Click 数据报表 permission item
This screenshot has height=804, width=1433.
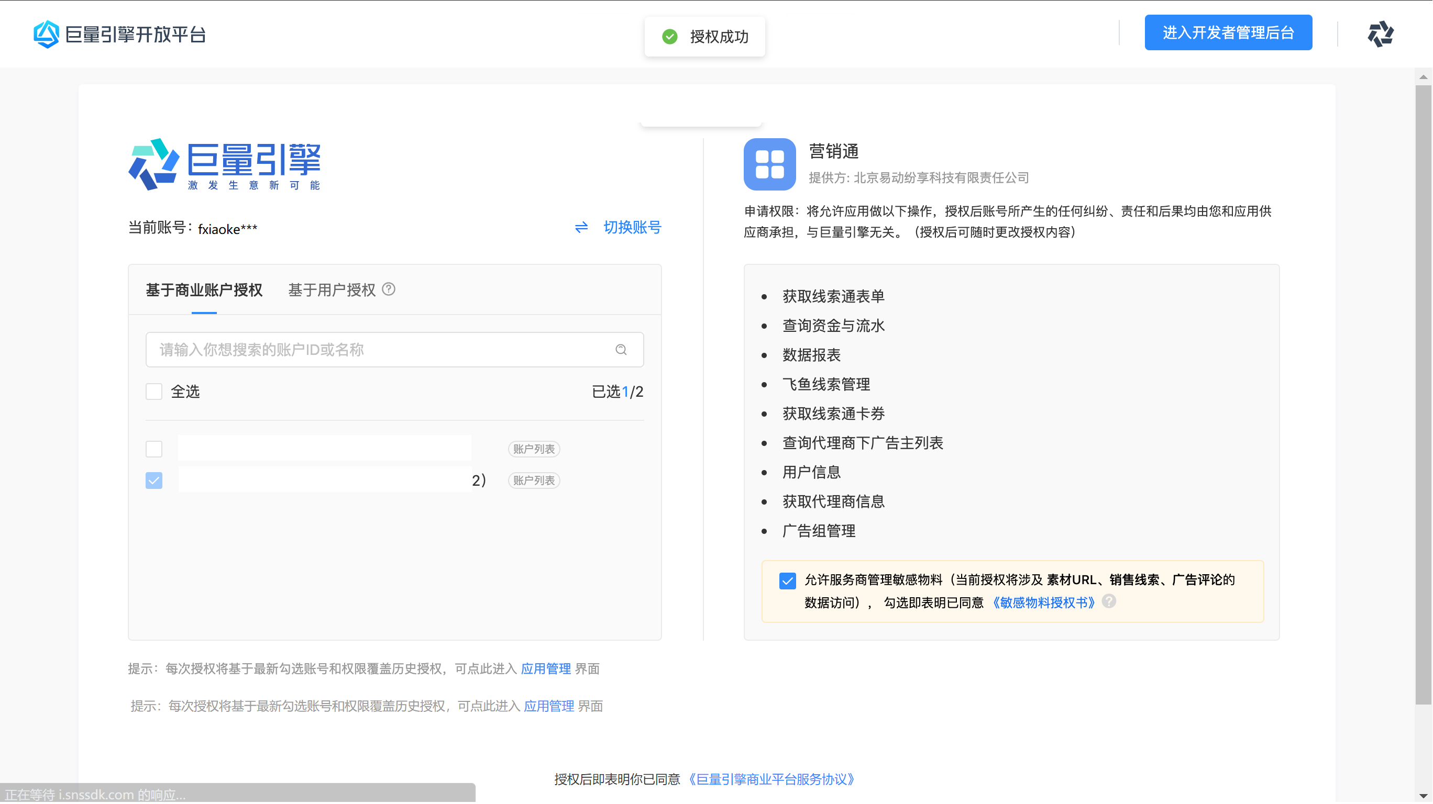click(x=811, y=355)
